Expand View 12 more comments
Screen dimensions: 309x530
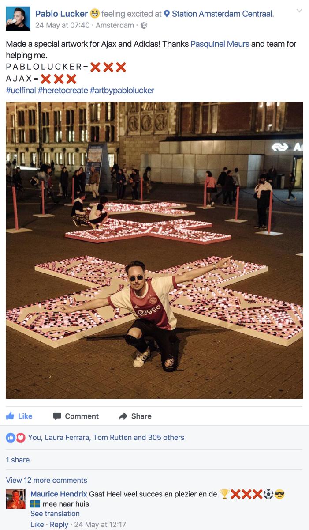coord(47,480)
